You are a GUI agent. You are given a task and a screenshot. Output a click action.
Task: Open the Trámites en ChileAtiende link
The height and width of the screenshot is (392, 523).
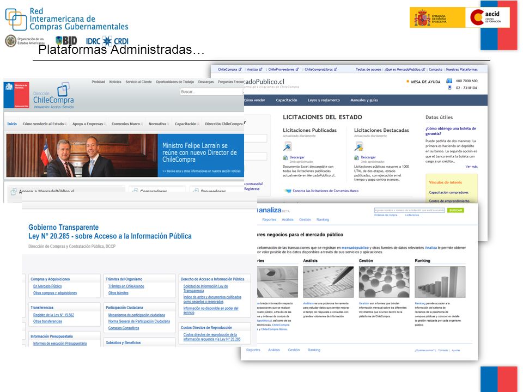[x=126, y=286]
